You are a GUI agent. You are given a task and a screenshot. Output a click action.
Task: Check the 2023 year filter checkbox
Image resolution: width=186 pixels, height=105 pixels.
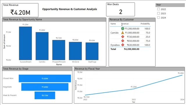tap(158, 13)
